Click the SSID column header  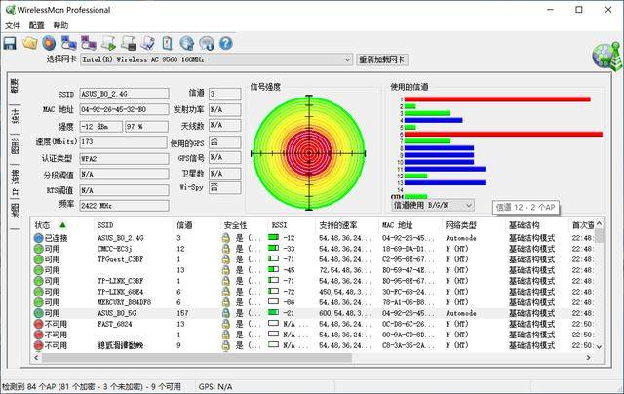pyautogui.click(x=107, y=225)
